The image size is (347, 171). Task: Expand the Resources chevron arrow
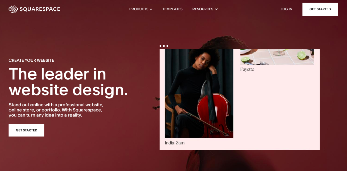[x=216, y=9]
